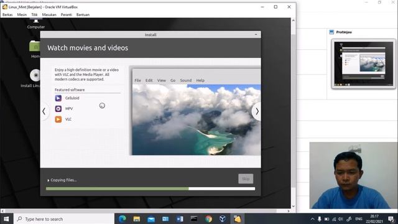The height and width of the screenshot is (224, 398).
Task: Minimize the Install dialog
Action: pos(256,35)
